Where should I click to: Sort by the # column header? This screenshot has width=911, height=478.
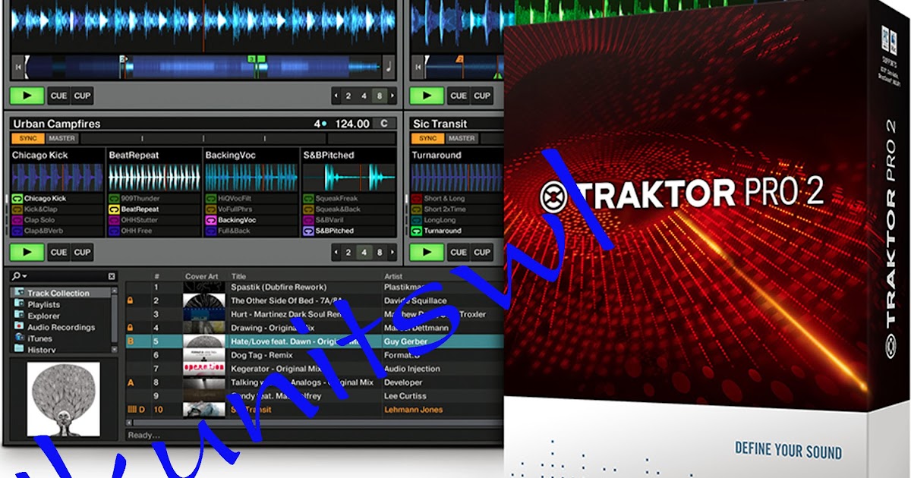156,276
